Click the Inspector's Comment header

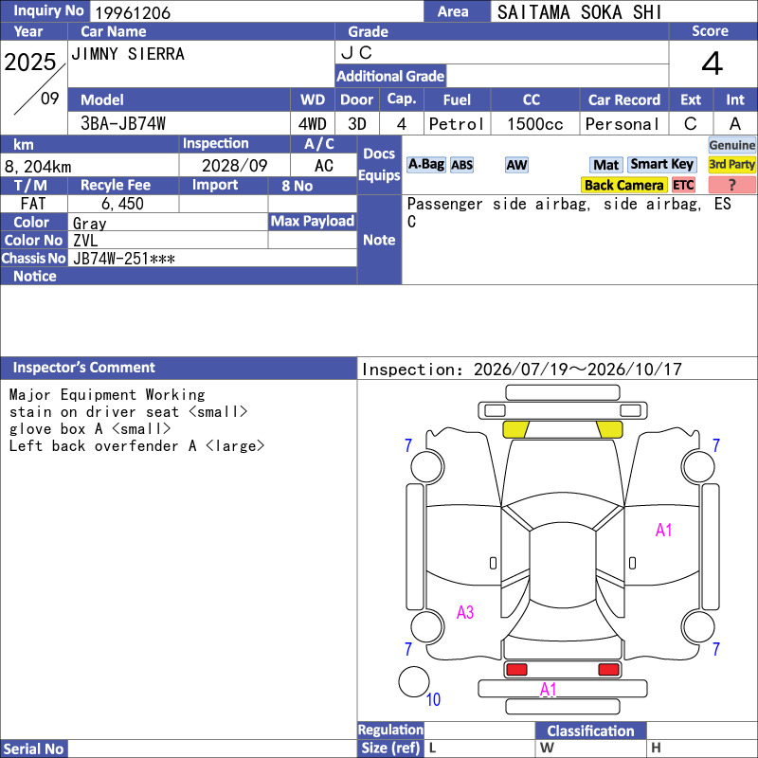[83, 368]
